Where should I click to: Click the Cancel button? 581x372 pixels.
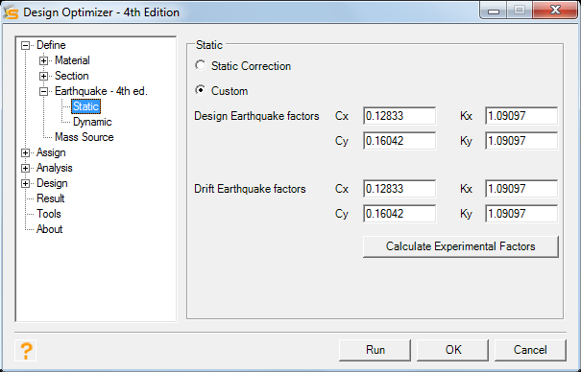[x=530, y=350]
